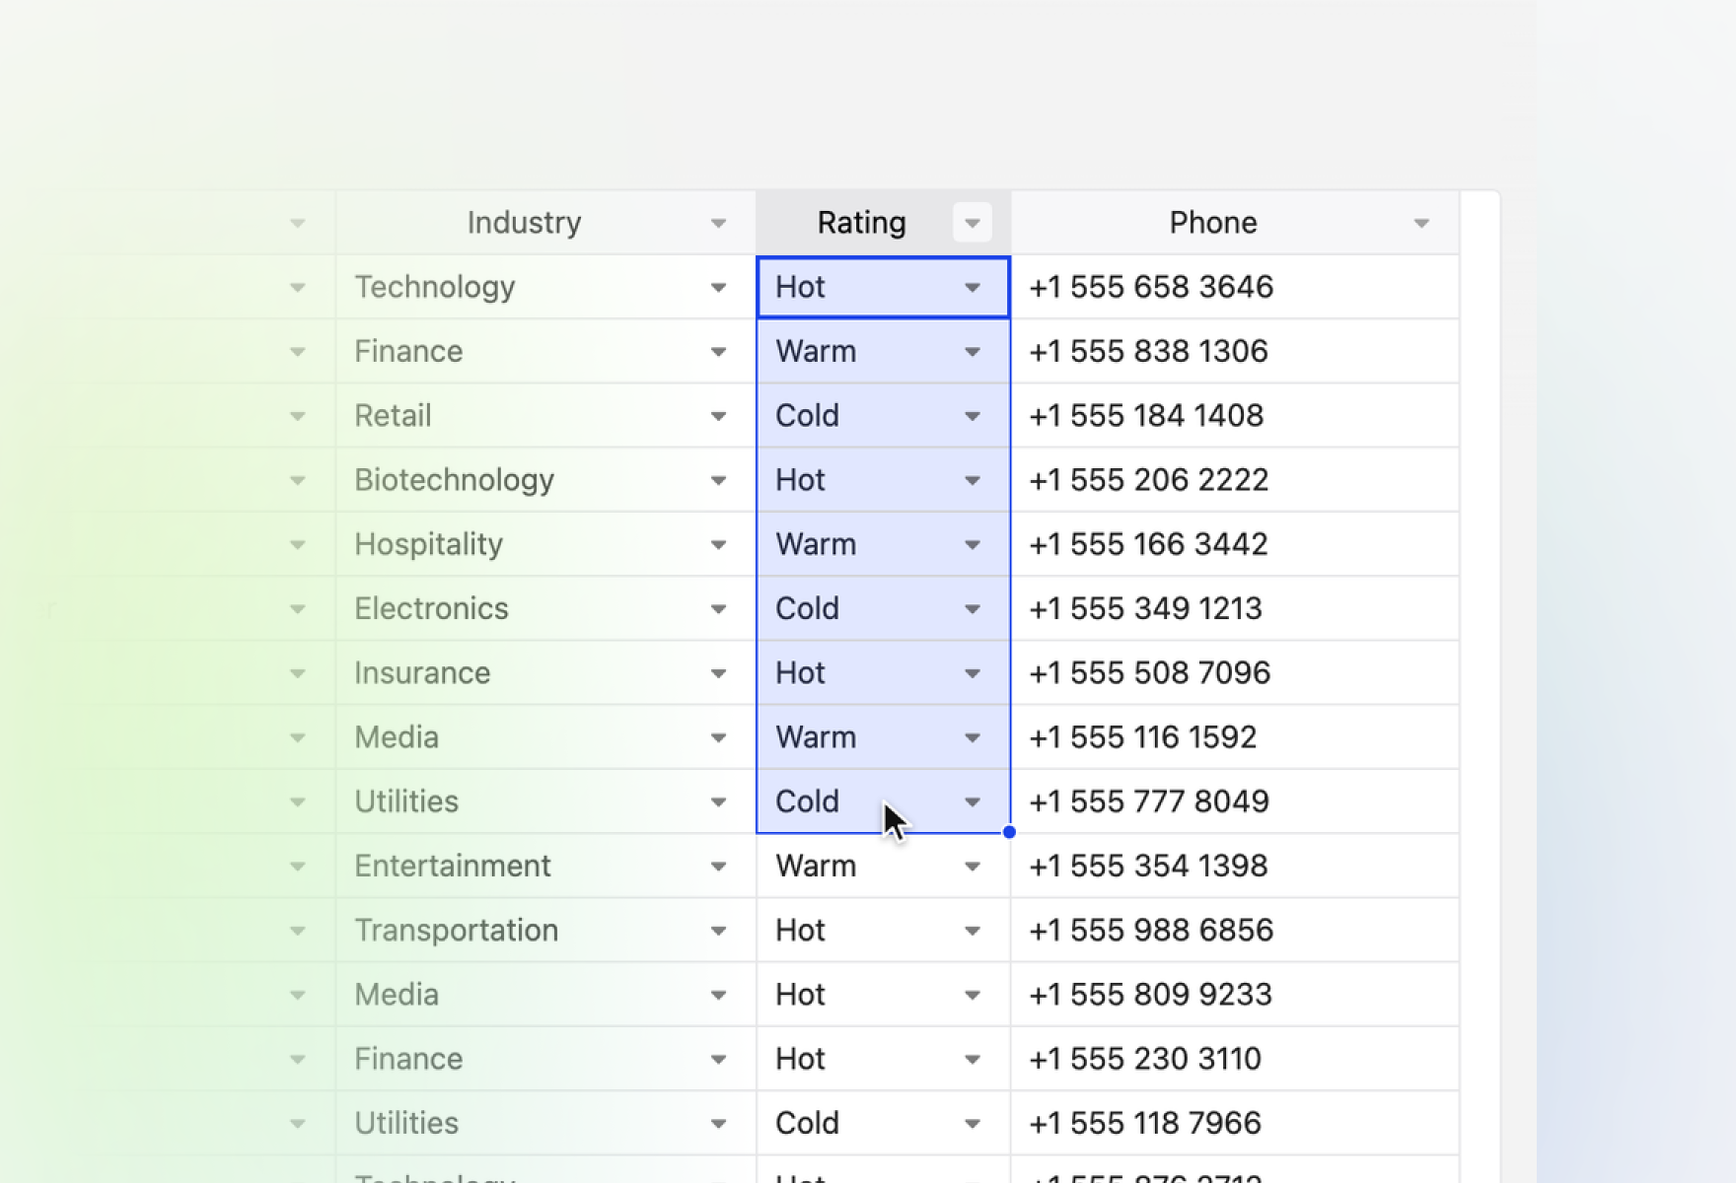The height and width of the screenshot is (1183, 1736).
Task: Click the Biotechnology industry cell
Action: coord(545,479)
